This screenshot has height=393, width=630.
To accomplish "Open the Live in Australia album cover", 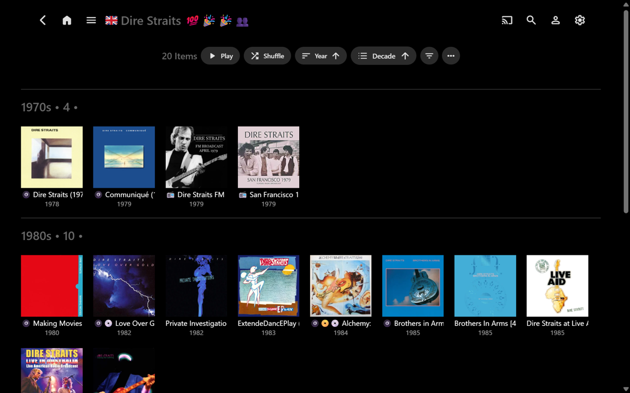I will (52, 371).
